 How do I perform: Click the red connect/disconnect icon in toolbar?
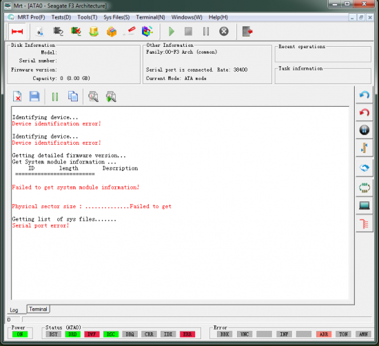pyautogui.click(x=17, y=32)
